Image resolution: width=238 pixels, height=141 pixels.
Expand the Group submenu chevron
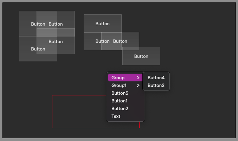138,78
